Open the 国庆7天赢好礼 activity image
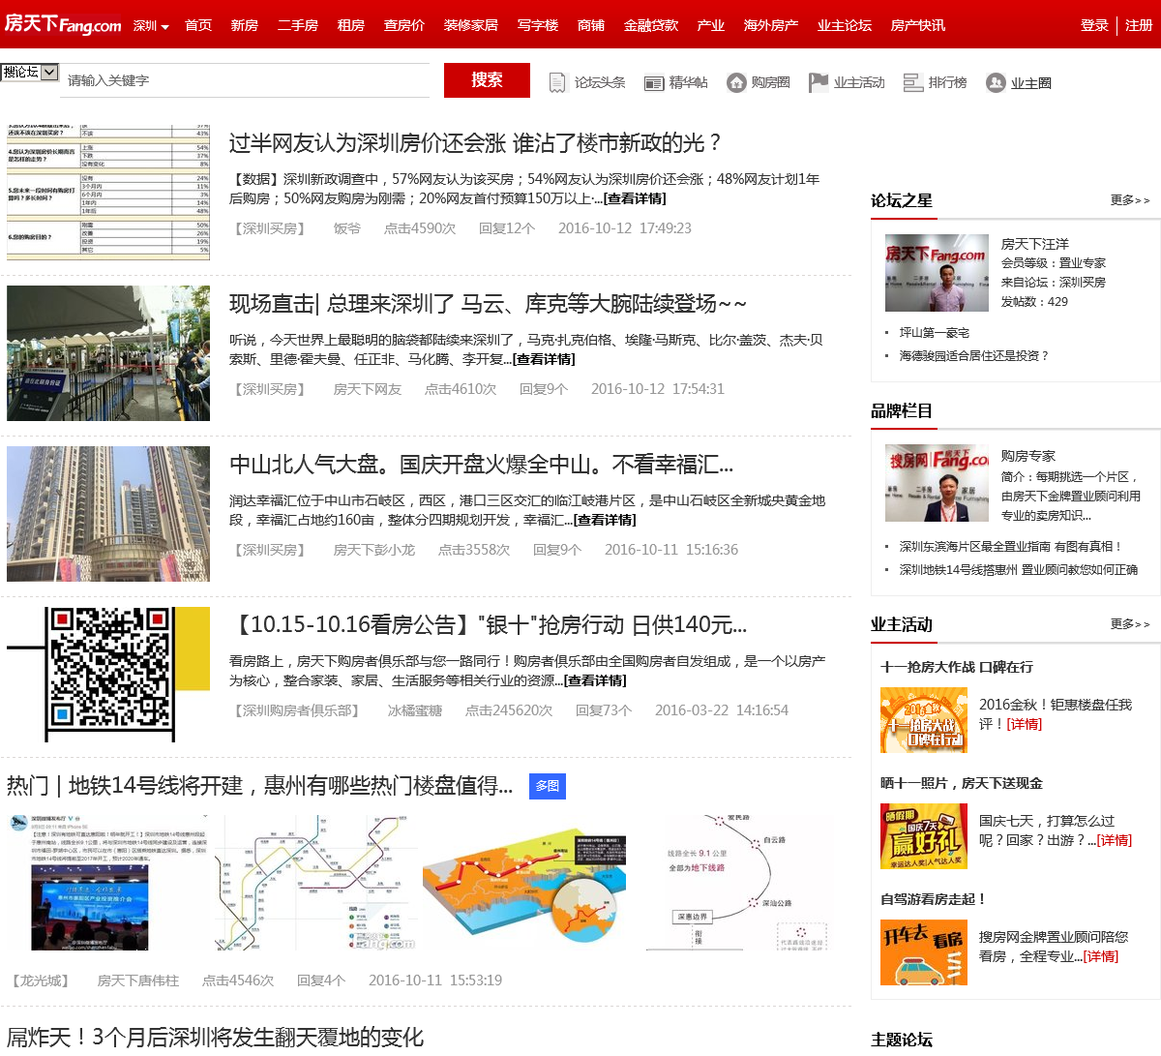The image size is (1161, 1056). [x=924, y=836]
